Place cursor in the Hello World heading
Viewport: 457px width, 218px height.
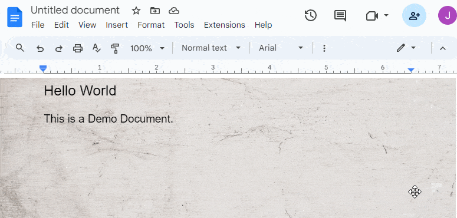tap(80, 91)
